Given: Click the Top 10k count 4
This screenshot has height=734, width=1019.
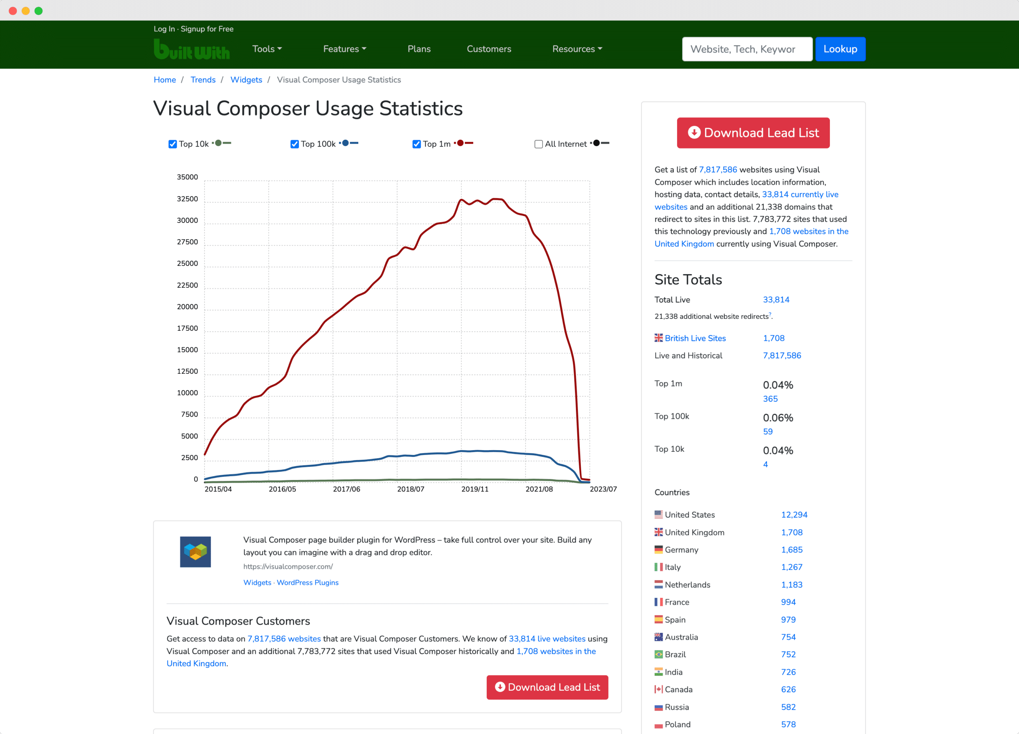Looking at the screenshot, I should 765,465.
